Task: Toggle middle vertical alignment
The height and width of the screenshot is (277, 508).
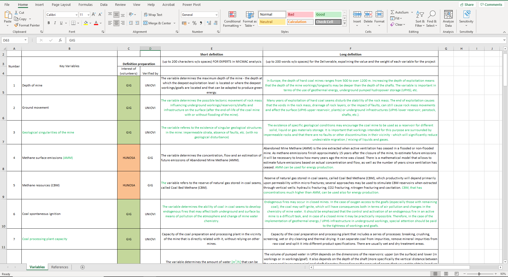Action: tap(116, 15)
